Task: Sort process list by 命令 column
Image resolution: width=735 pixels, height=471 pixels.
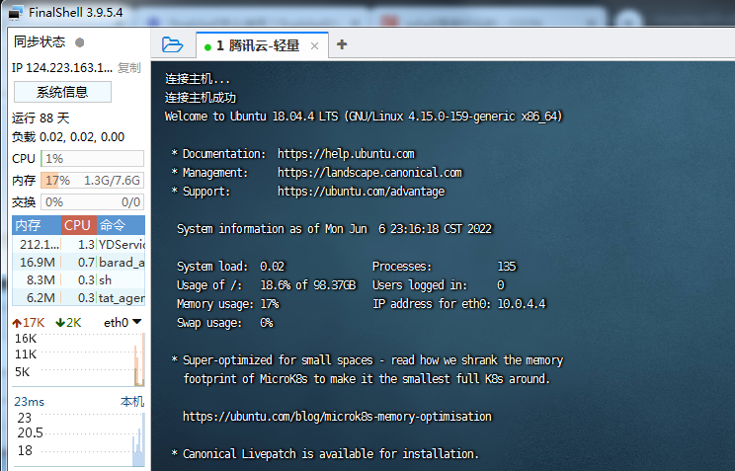Action: [x=121, y=225]
